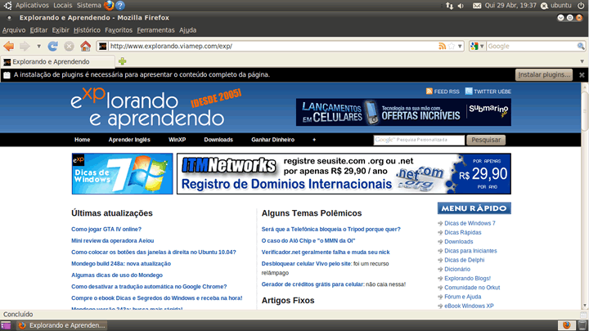This screenshot has height=331, width=589.
Task: Click the Submarino celulares banner ad
Action: tap(403, 112)
